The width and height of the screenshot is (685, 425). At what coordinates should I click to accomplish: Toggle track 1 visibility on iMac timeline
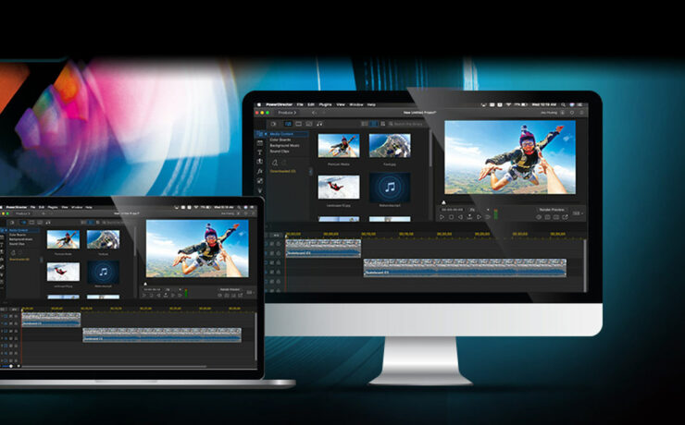coord(272,244)
